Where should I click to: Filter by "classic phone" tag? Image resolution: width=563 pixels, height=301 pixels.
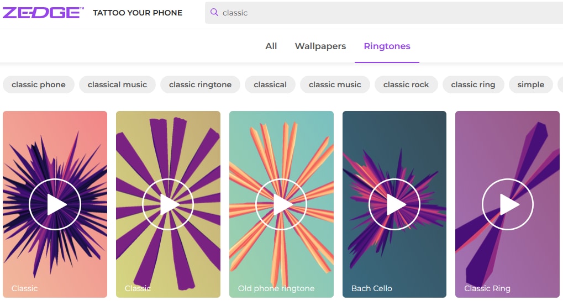pyautogui.click(x=39, y=85)
